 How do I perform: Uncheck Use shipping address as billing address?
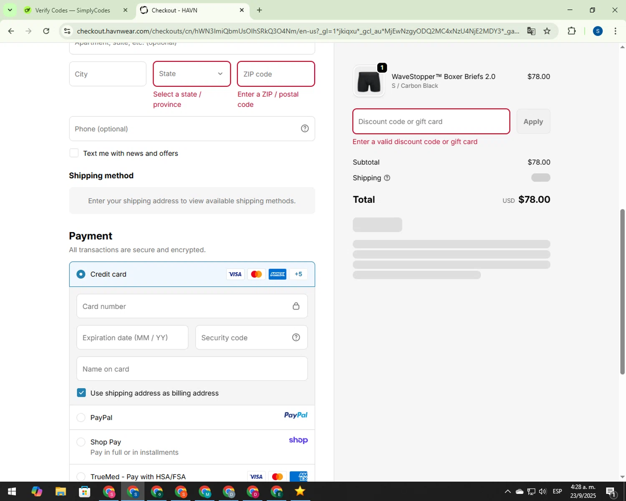tap(81, 393)
